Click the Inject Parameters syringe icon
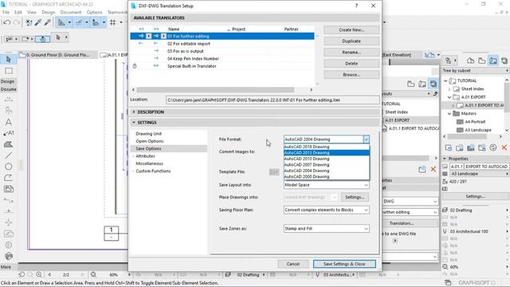The image size is (510, 287). pyautogui.click(x=48, y=22)
